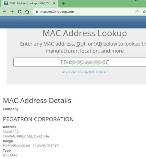Close the MAC Address Lookup tab
Viewport: 146px width, 159px height.
point(54,3)
